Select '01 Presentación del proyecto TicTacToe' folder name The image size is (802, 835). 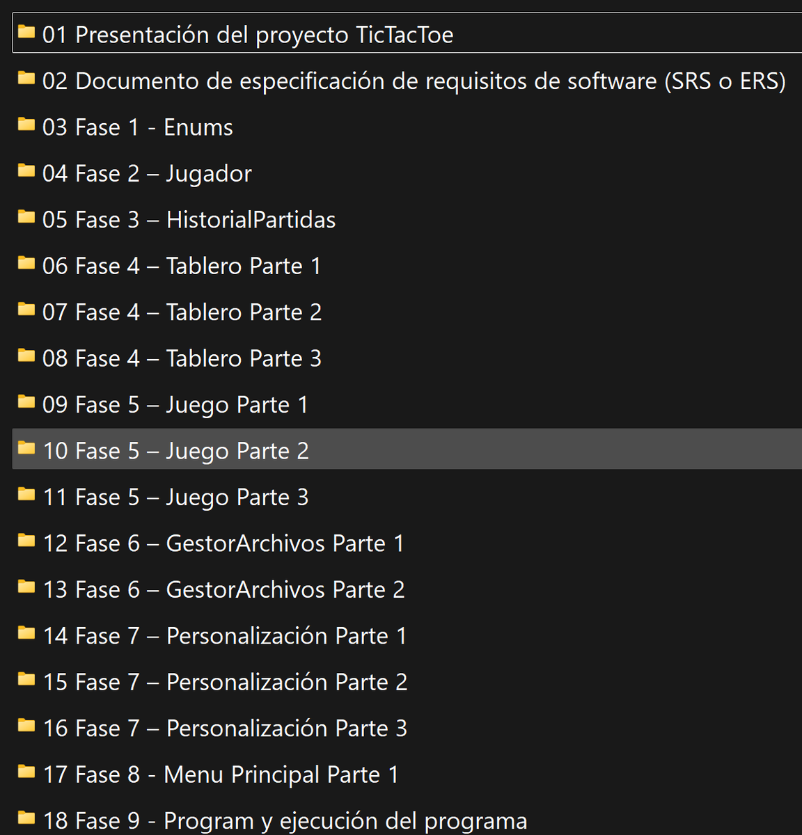[248, 35]
